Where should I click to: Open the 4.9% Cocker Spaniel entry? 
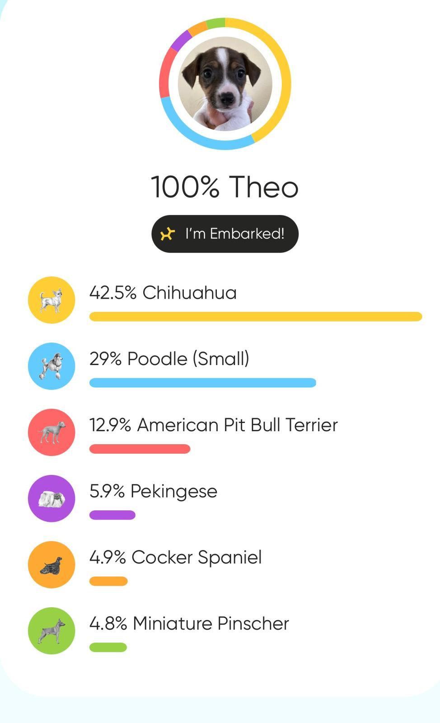pyautogui.click(x=176, y=557)
